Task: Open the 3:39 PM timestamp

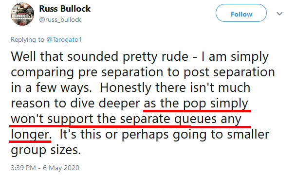Action: point(23,168)
